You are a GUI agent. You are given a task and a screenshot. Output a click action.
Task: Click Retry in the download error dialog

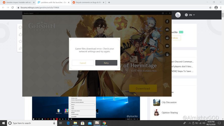tap(106, 63)
